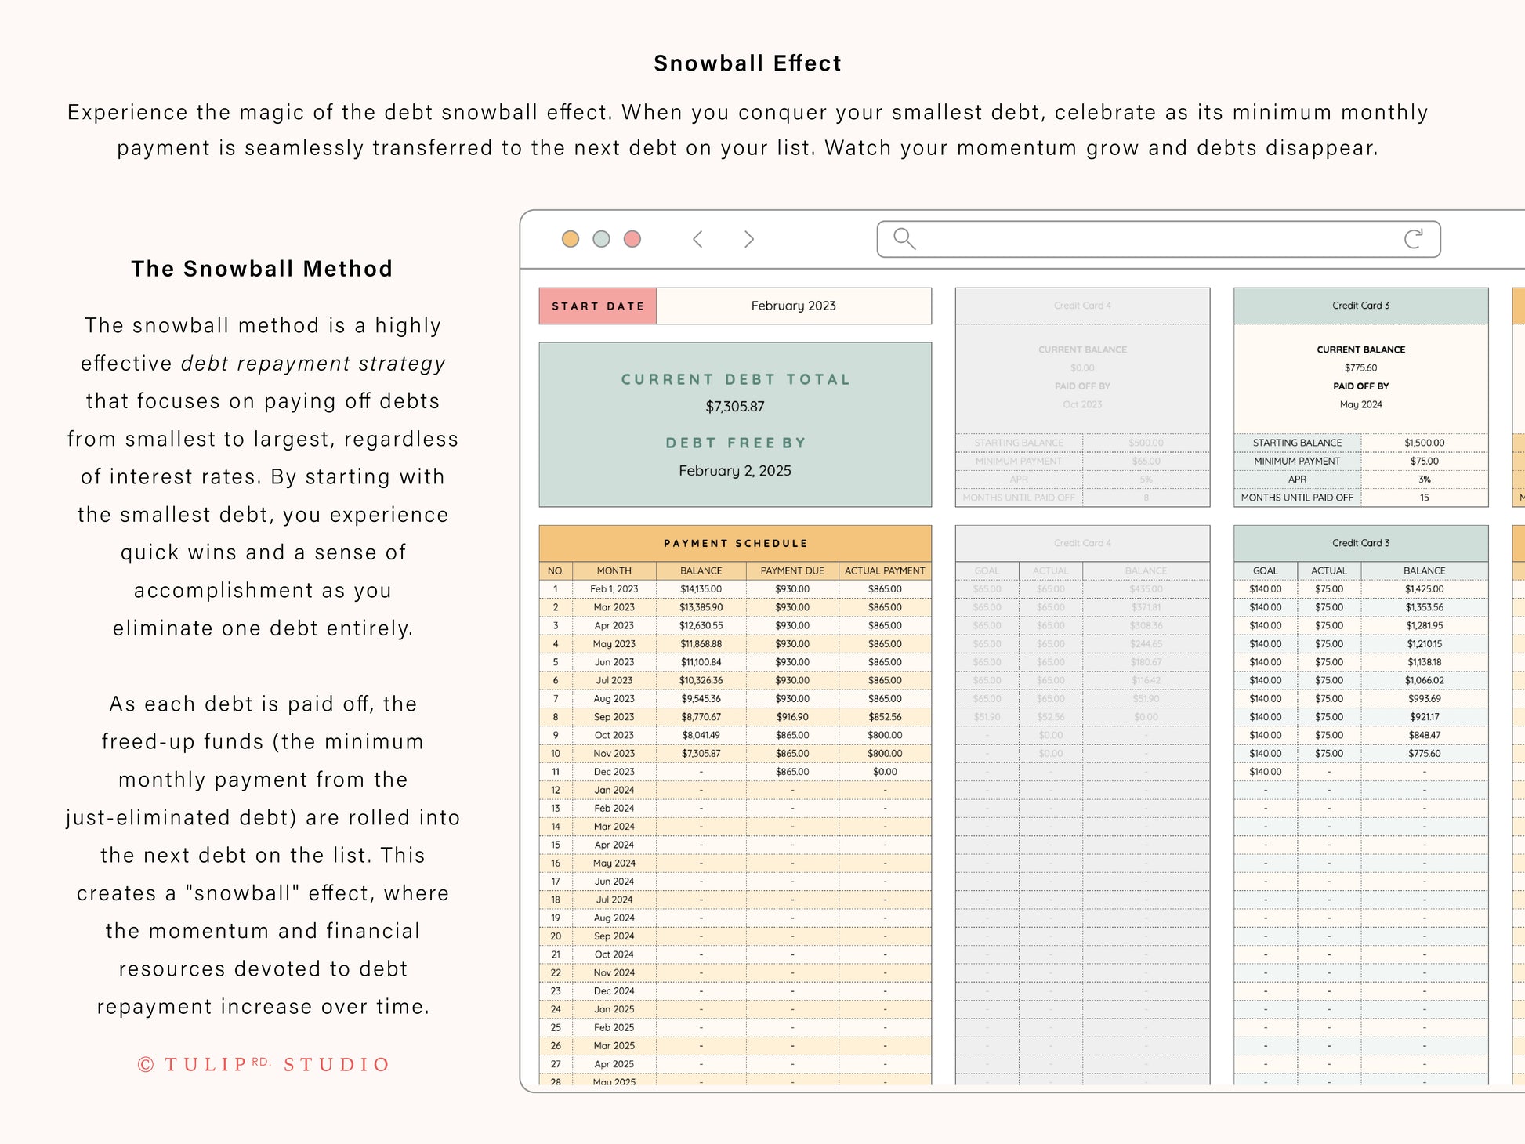This screenshot has width=1525, height=1144.
Task: Click the reload icon in address bar
Action: click(1413, 239)
